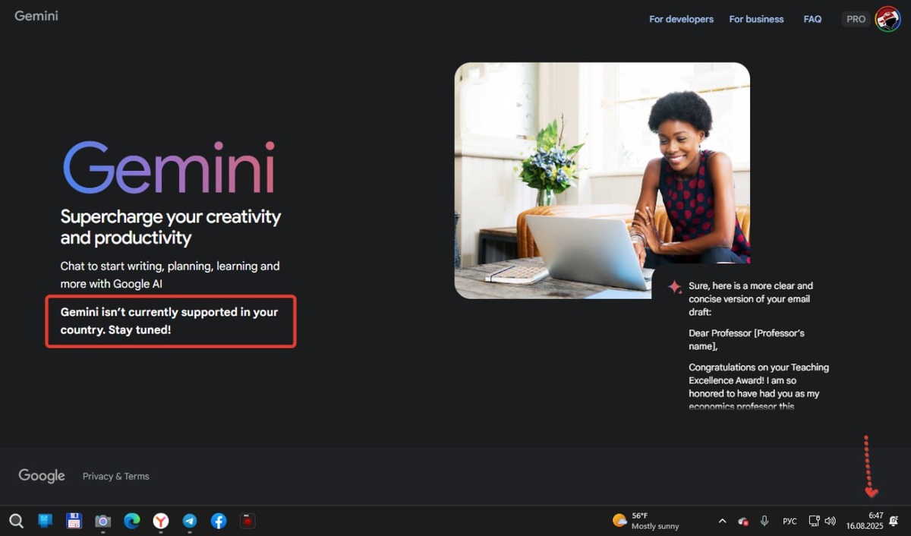
Task: Open Telegram from the taskbar
Action: click(x=190, y=521)
